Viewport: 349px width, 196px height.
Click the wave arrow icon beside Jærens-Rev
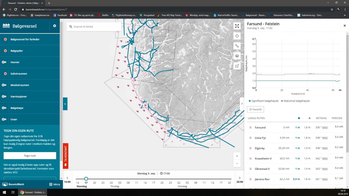click(x=250, y=179)
